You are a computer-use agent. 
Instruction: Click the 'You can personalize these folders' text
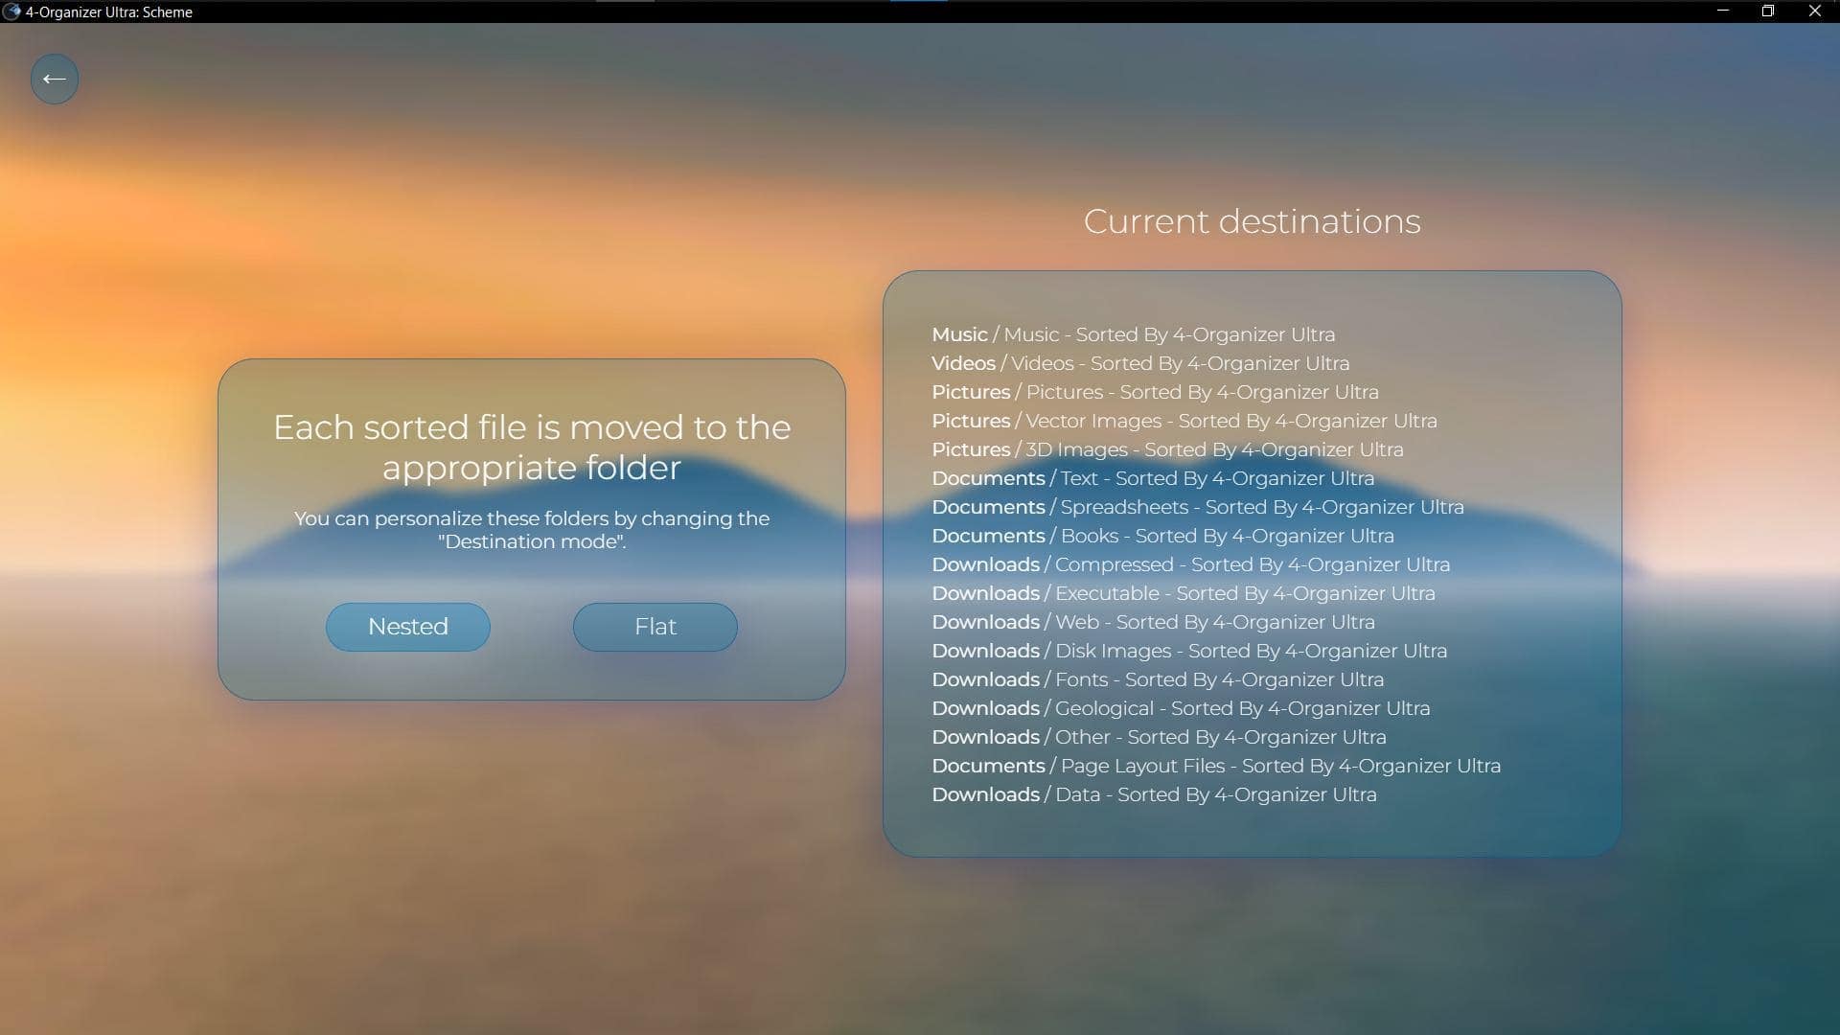[532, 530]
